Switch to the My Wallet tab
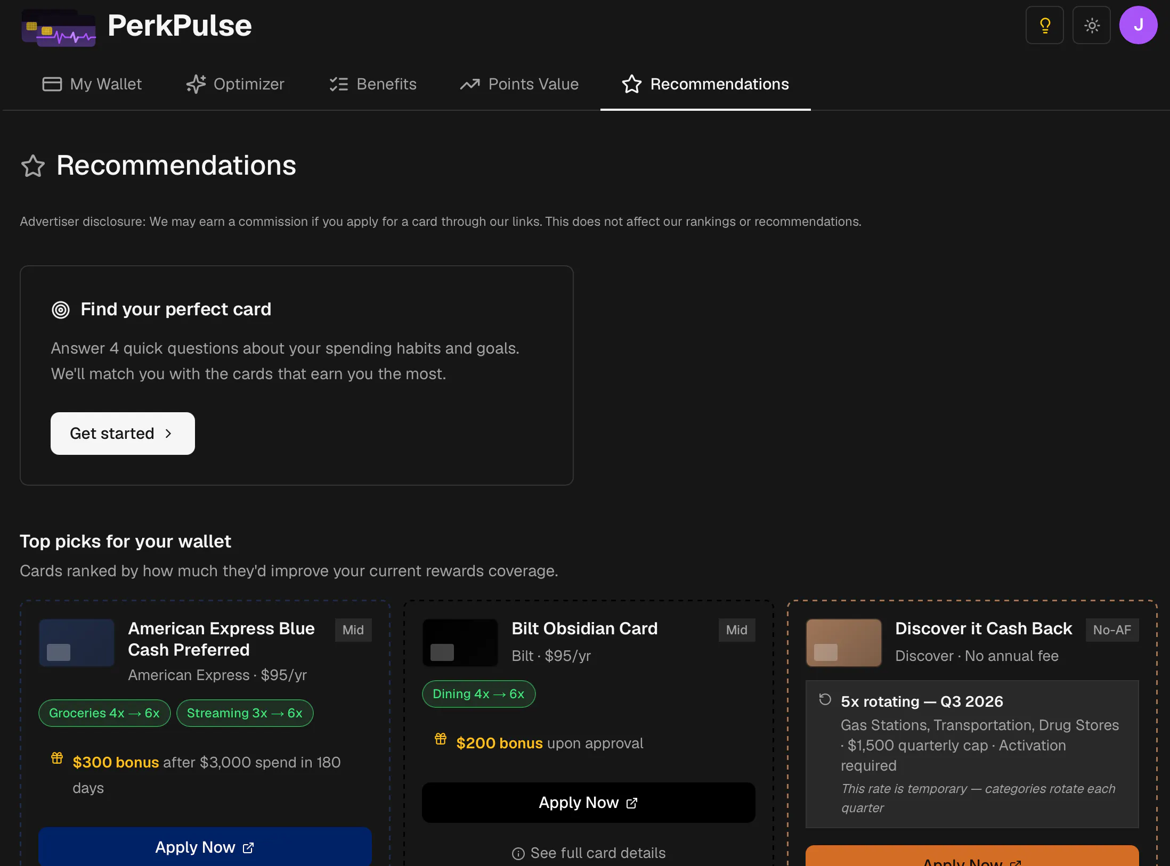The image size is (1170, 866). (92, 84)
